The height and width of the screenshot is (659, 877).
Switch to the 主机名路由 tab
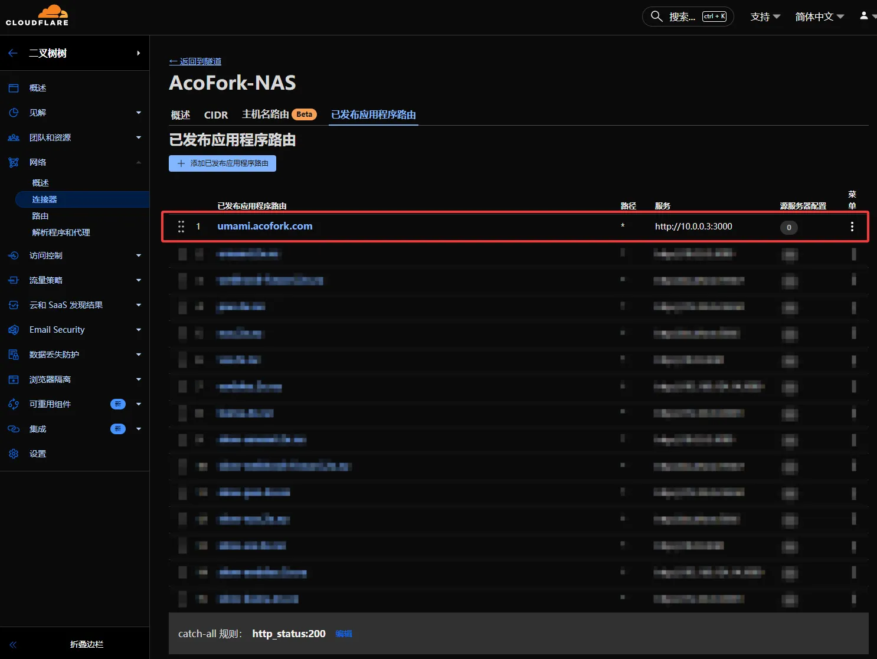(266, 114)
